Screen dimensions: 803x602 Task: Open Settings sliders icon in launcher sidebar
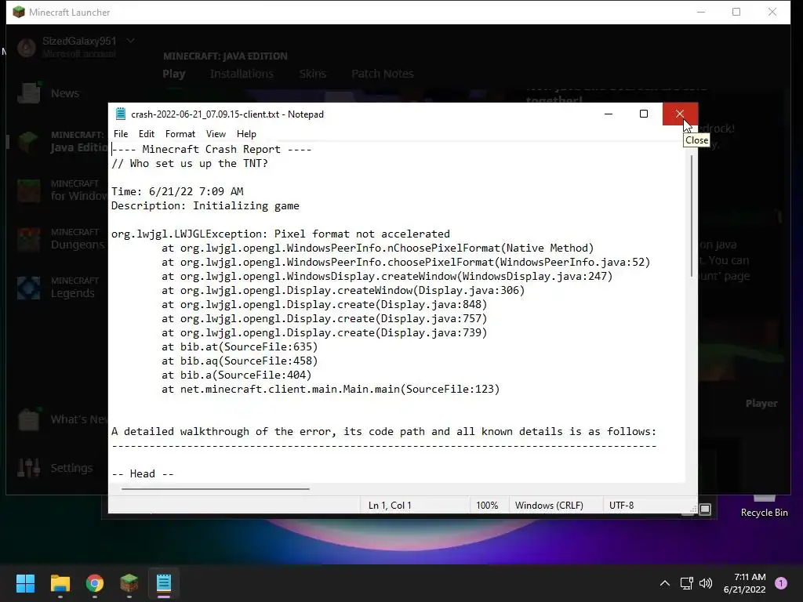[29, 468]
